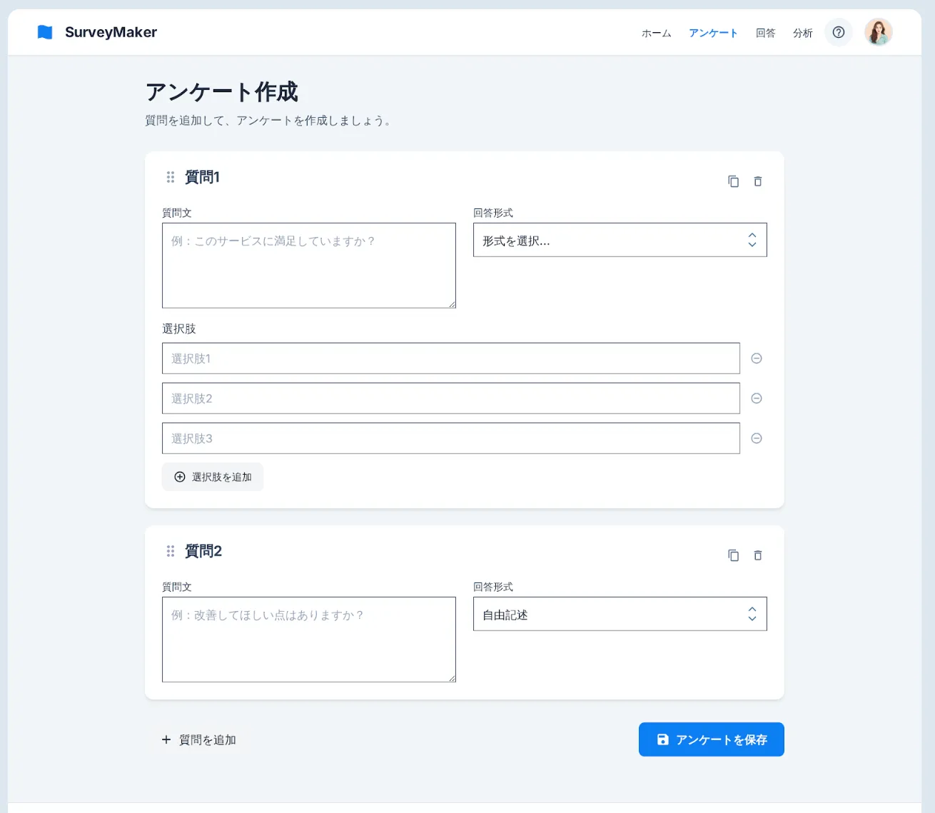Remove 選択肢3 with the minus icon
935x813 pixels.
757,438
